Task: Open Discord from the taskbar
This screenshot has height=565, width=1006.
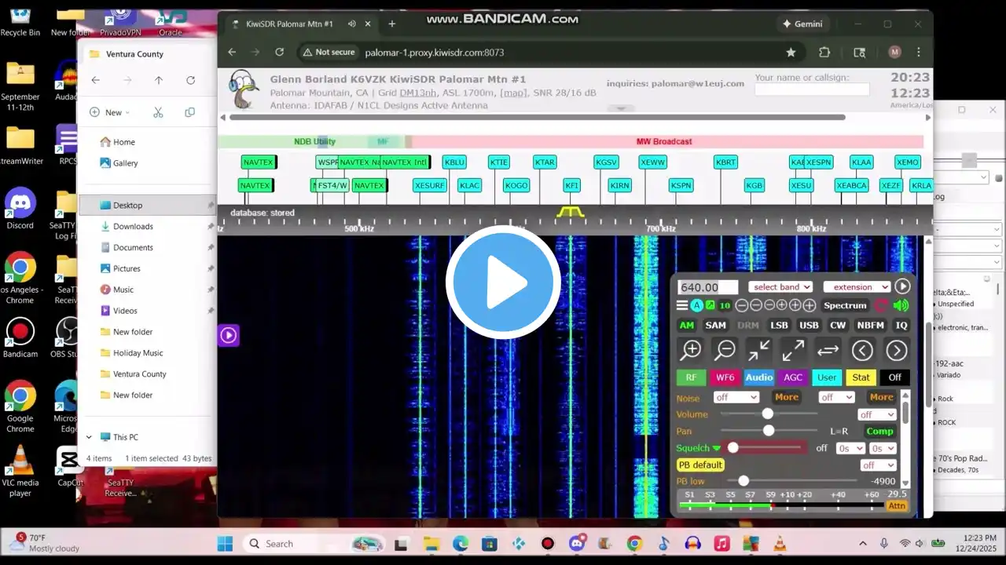Action: click(577, 543)
